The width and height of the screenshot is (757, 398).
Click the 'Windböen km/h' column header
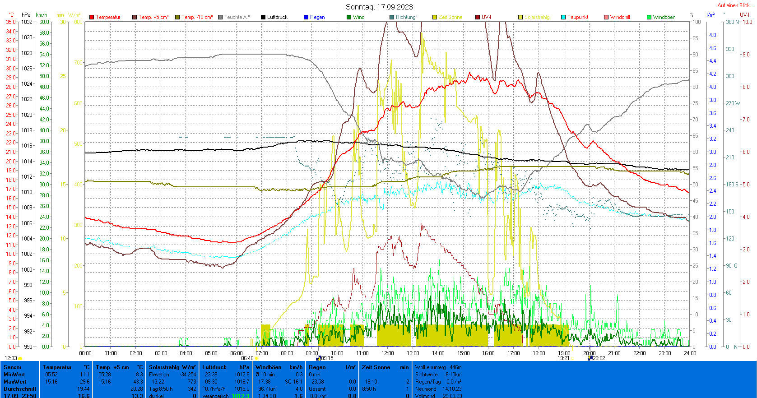(279, 367)
